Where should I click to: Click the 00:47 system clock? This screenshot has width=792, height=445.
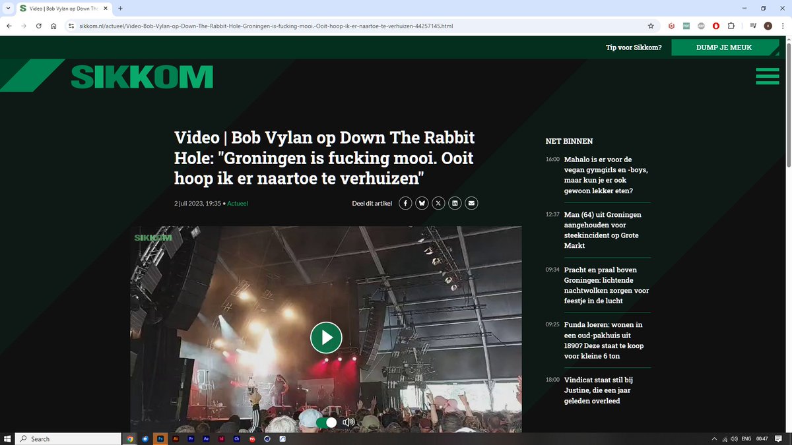click(x=762, y=438)
